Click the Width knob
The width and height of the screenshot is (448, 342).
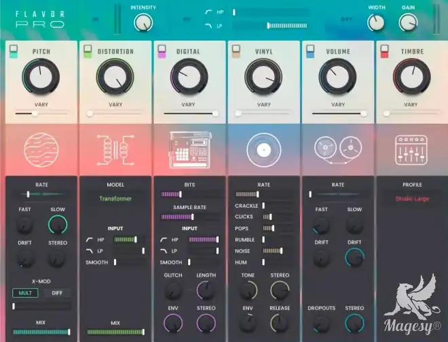(376, 23)
